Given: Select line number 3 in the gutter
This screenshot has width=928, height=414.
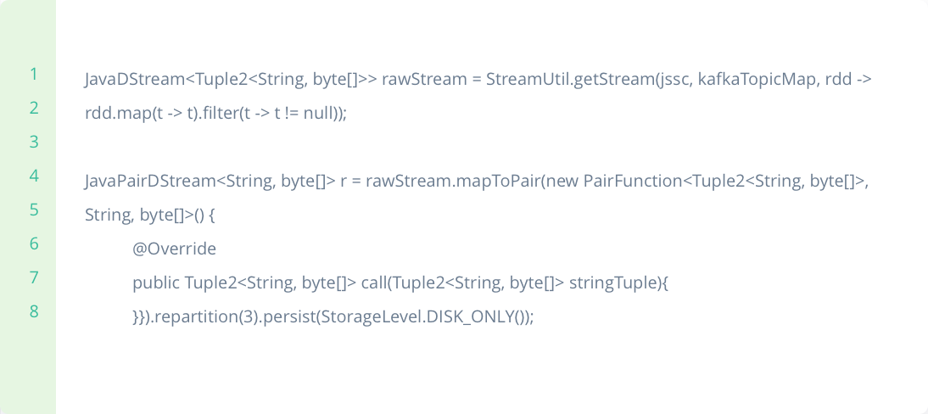Looking at the screenshot, I should click(x=34, y=142).
